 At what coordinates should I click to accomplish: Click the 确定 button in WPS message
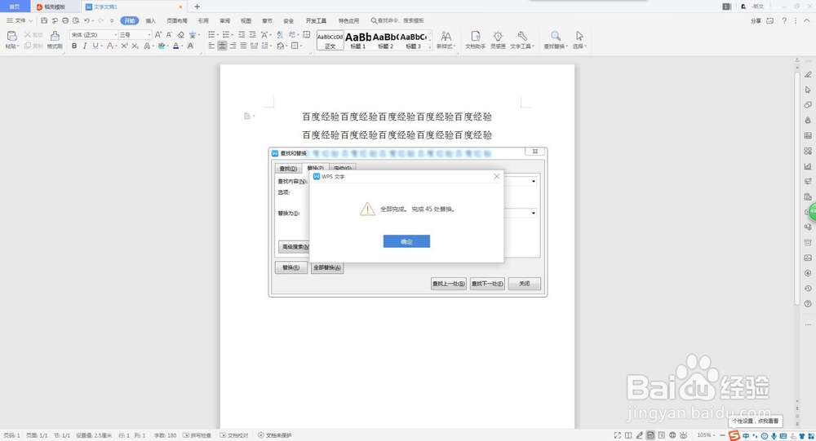coord(406,241)
